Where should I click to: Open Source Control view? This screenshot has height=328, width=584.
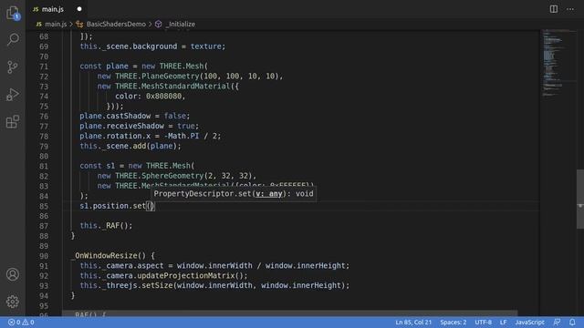pos(13,67)
